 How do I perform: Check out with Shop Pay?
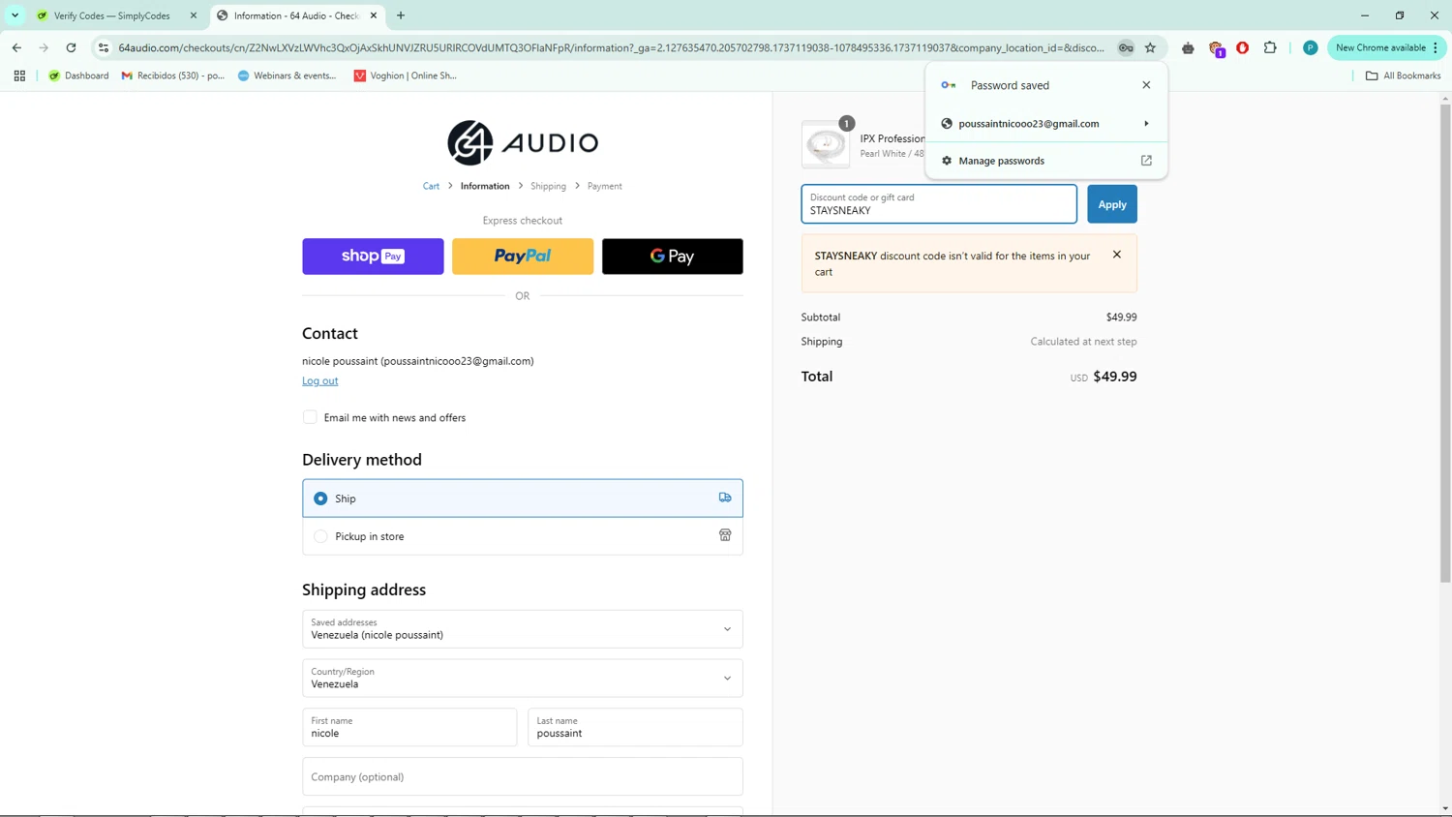click(373, 257)
